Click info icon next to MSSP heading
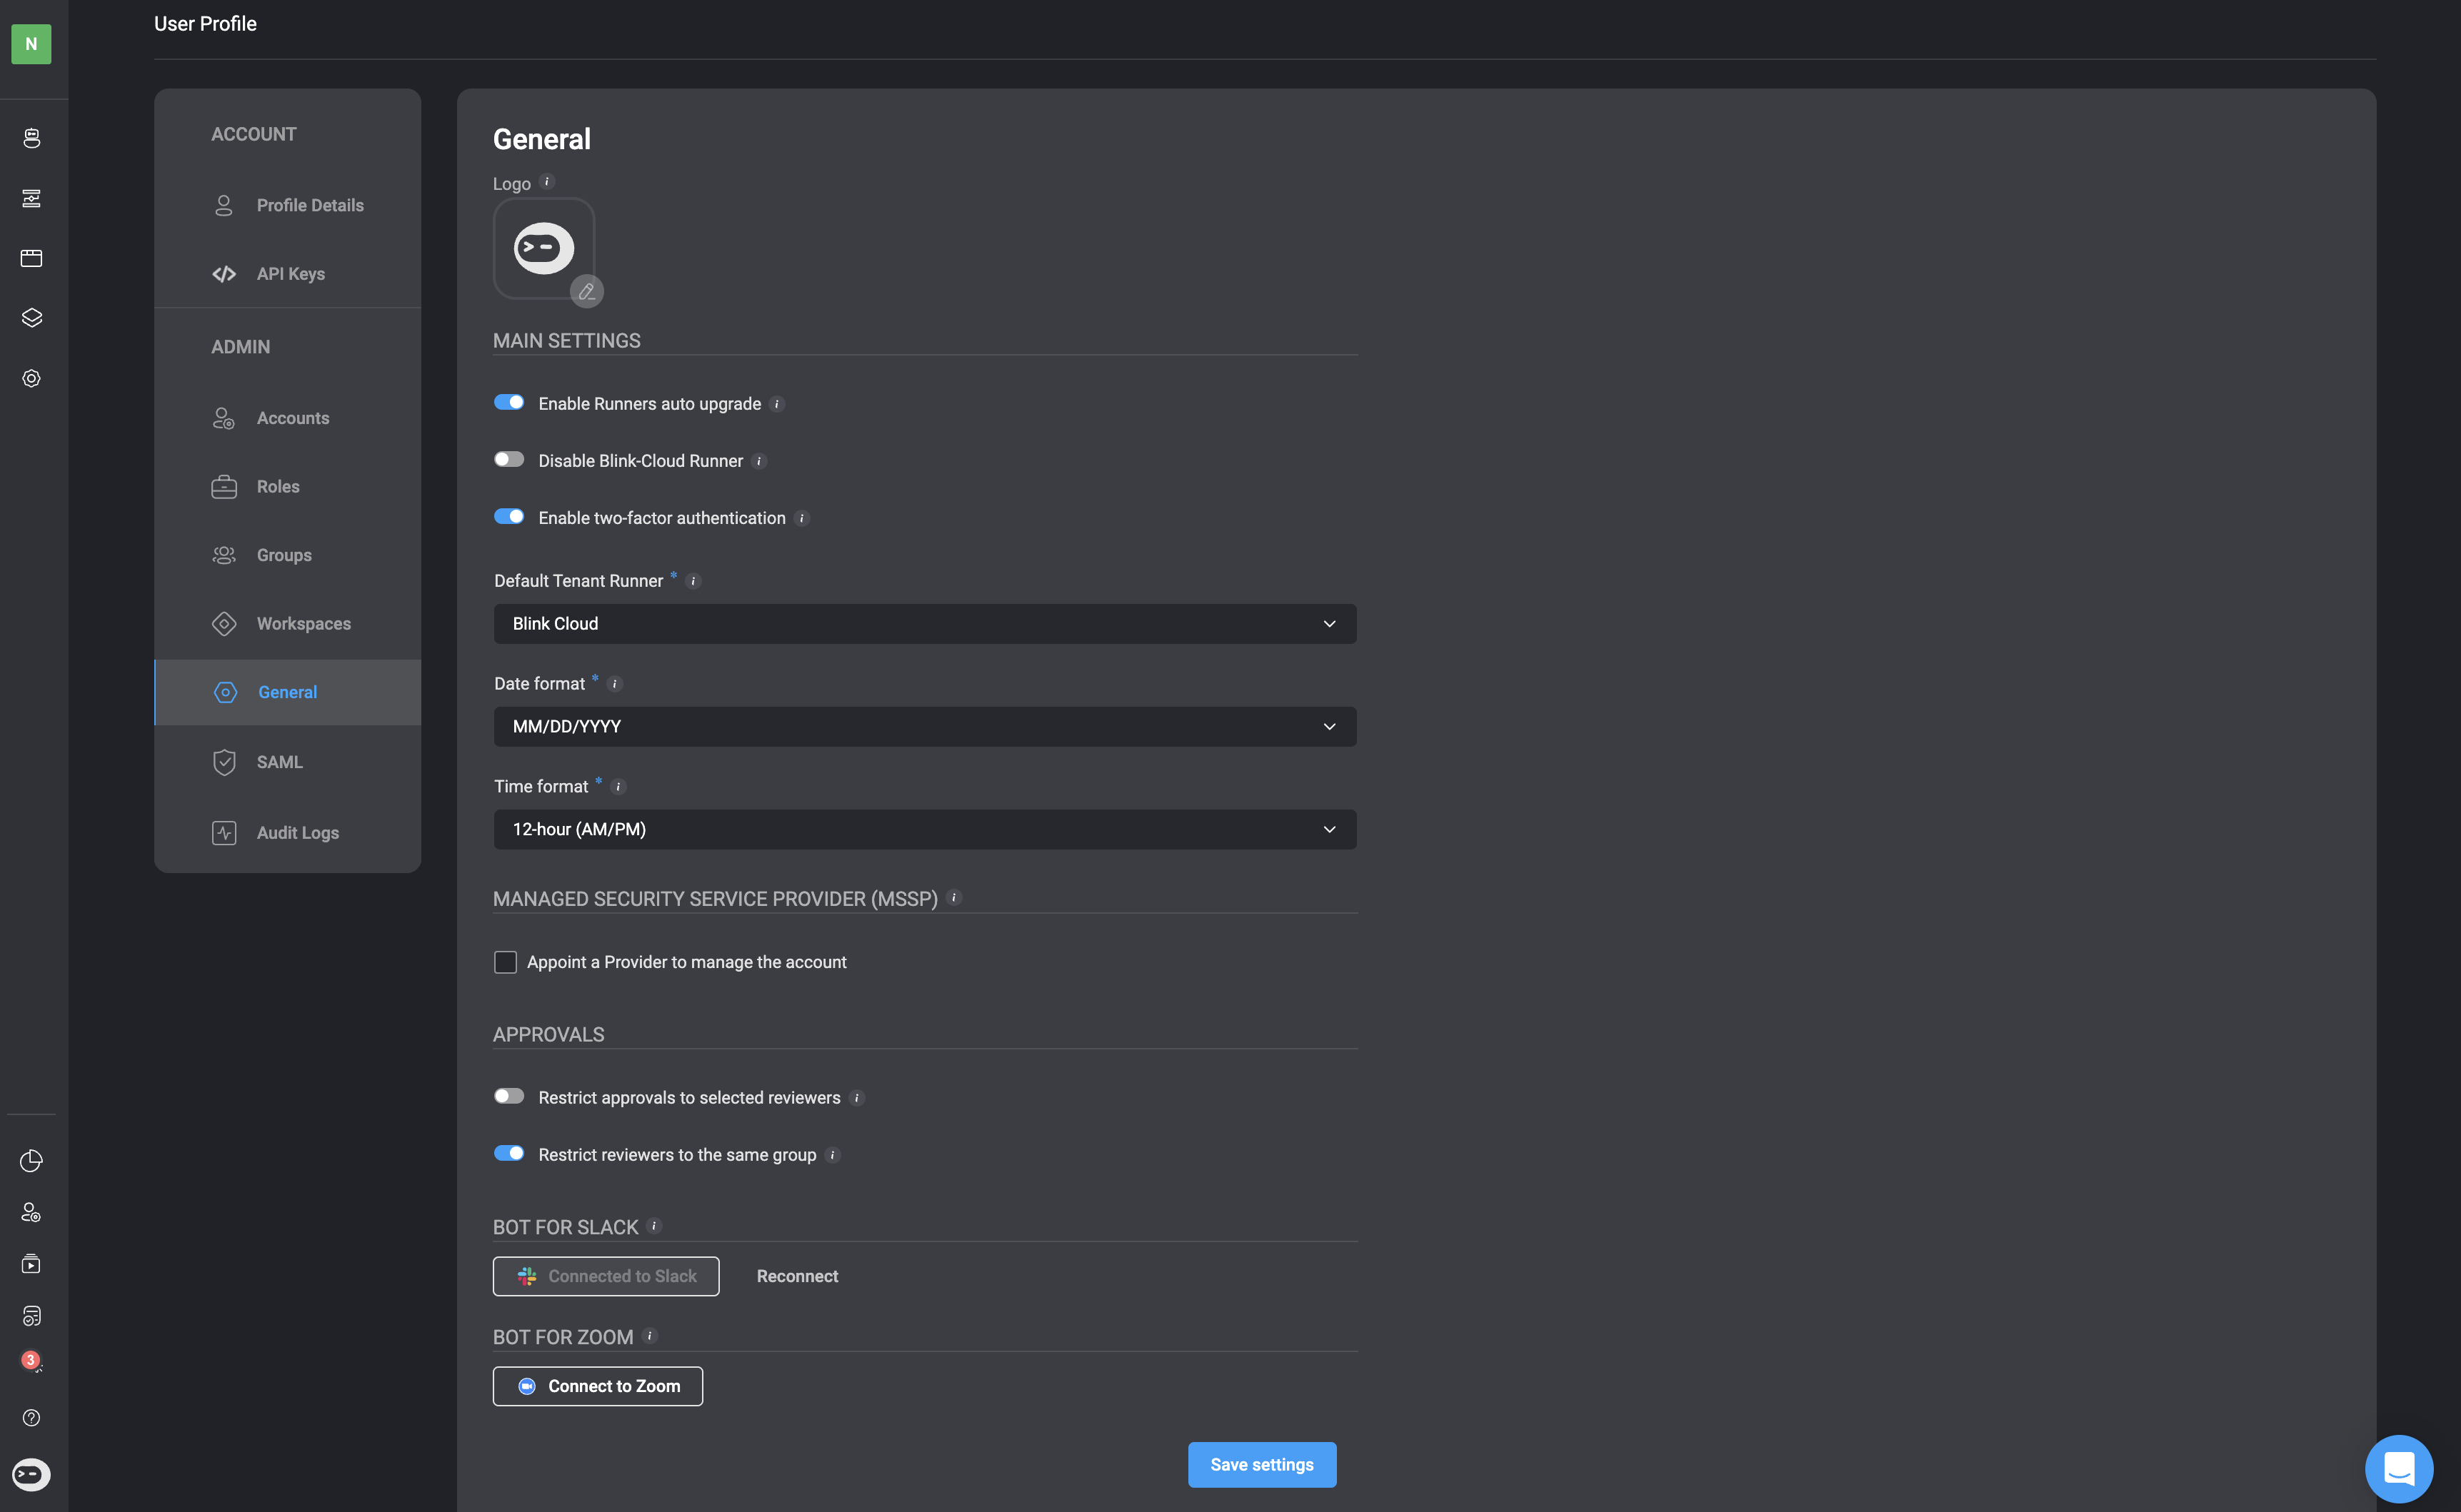Image resolution: width=2461 pixels, height=1512 pixels. coord(953,898)
